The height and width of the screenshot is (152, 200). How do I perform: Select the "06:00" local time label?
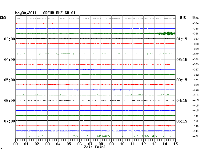click(x=10, y=101)
